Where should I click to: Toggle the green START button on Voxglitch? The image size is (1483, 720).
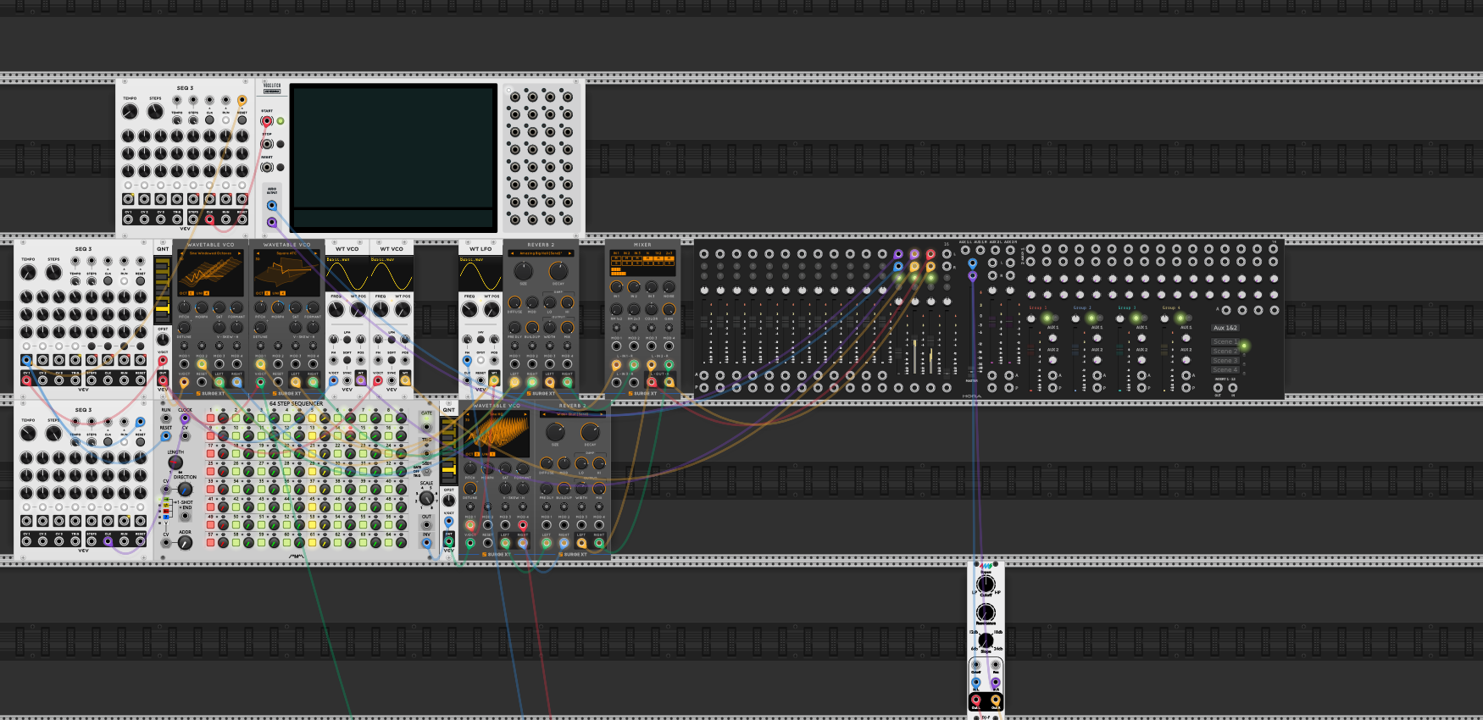point(280,121)
